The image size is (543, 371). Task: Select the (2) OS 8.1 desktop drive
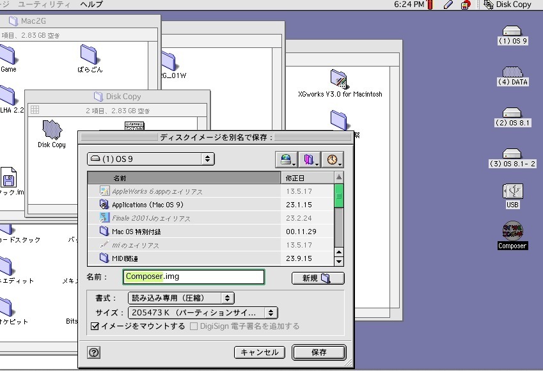pos(512,117)
